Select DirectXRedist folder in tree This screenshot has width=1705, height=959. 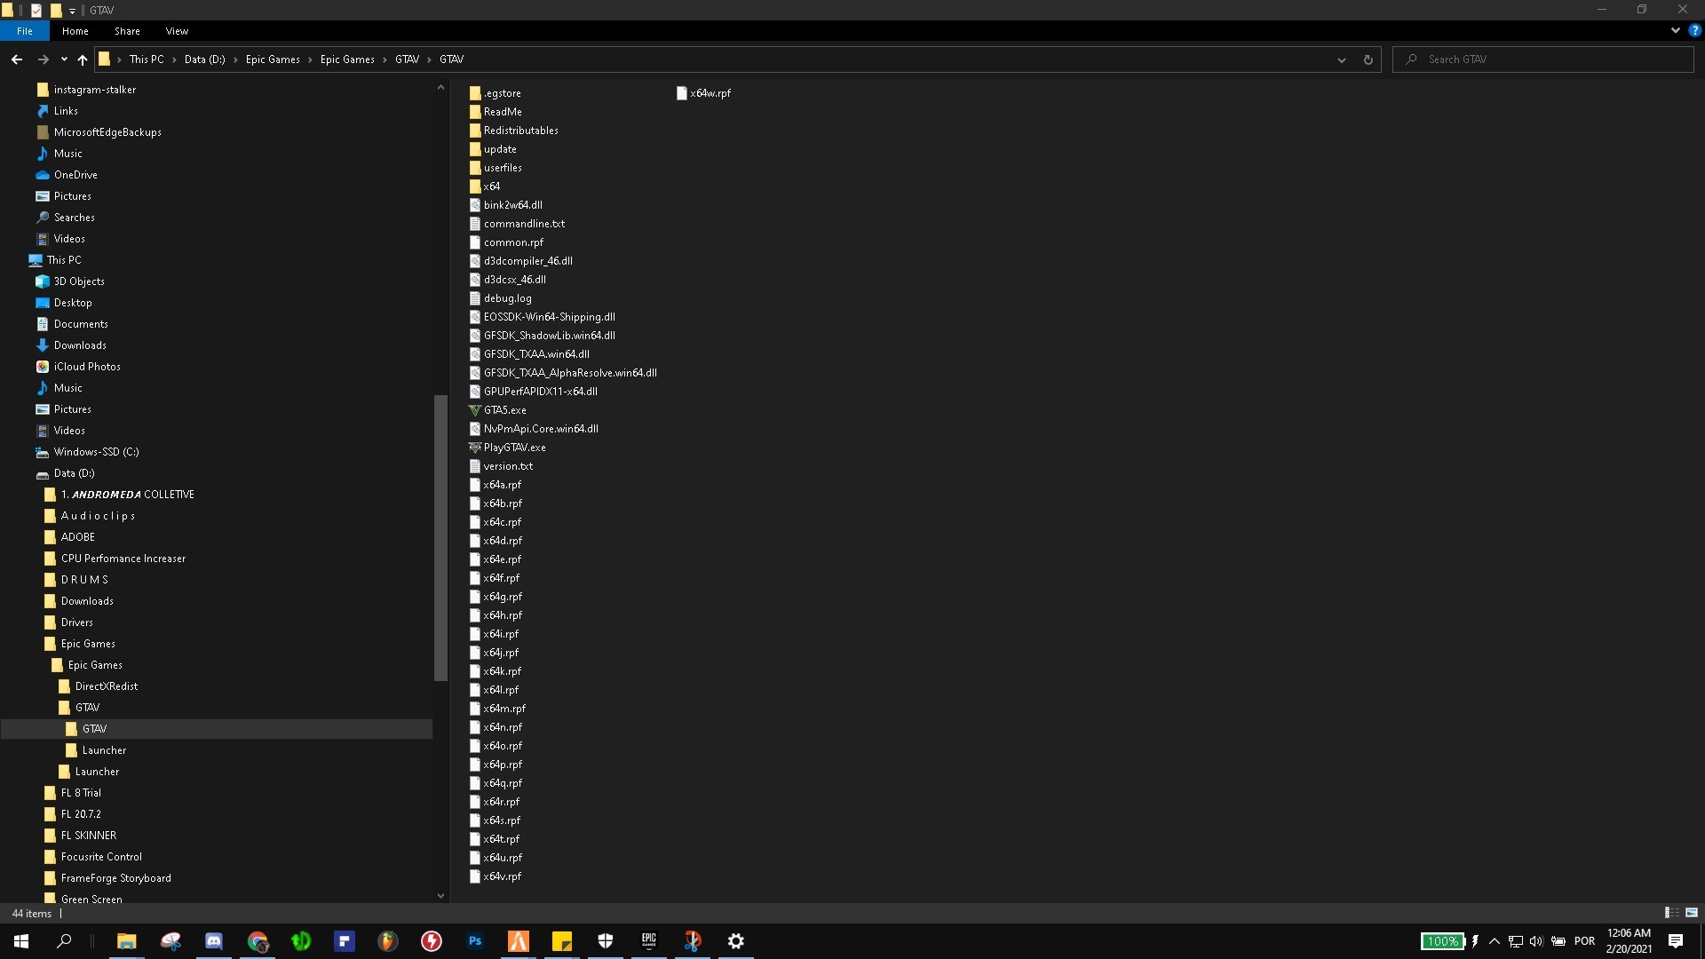click(x=106, y=686)
